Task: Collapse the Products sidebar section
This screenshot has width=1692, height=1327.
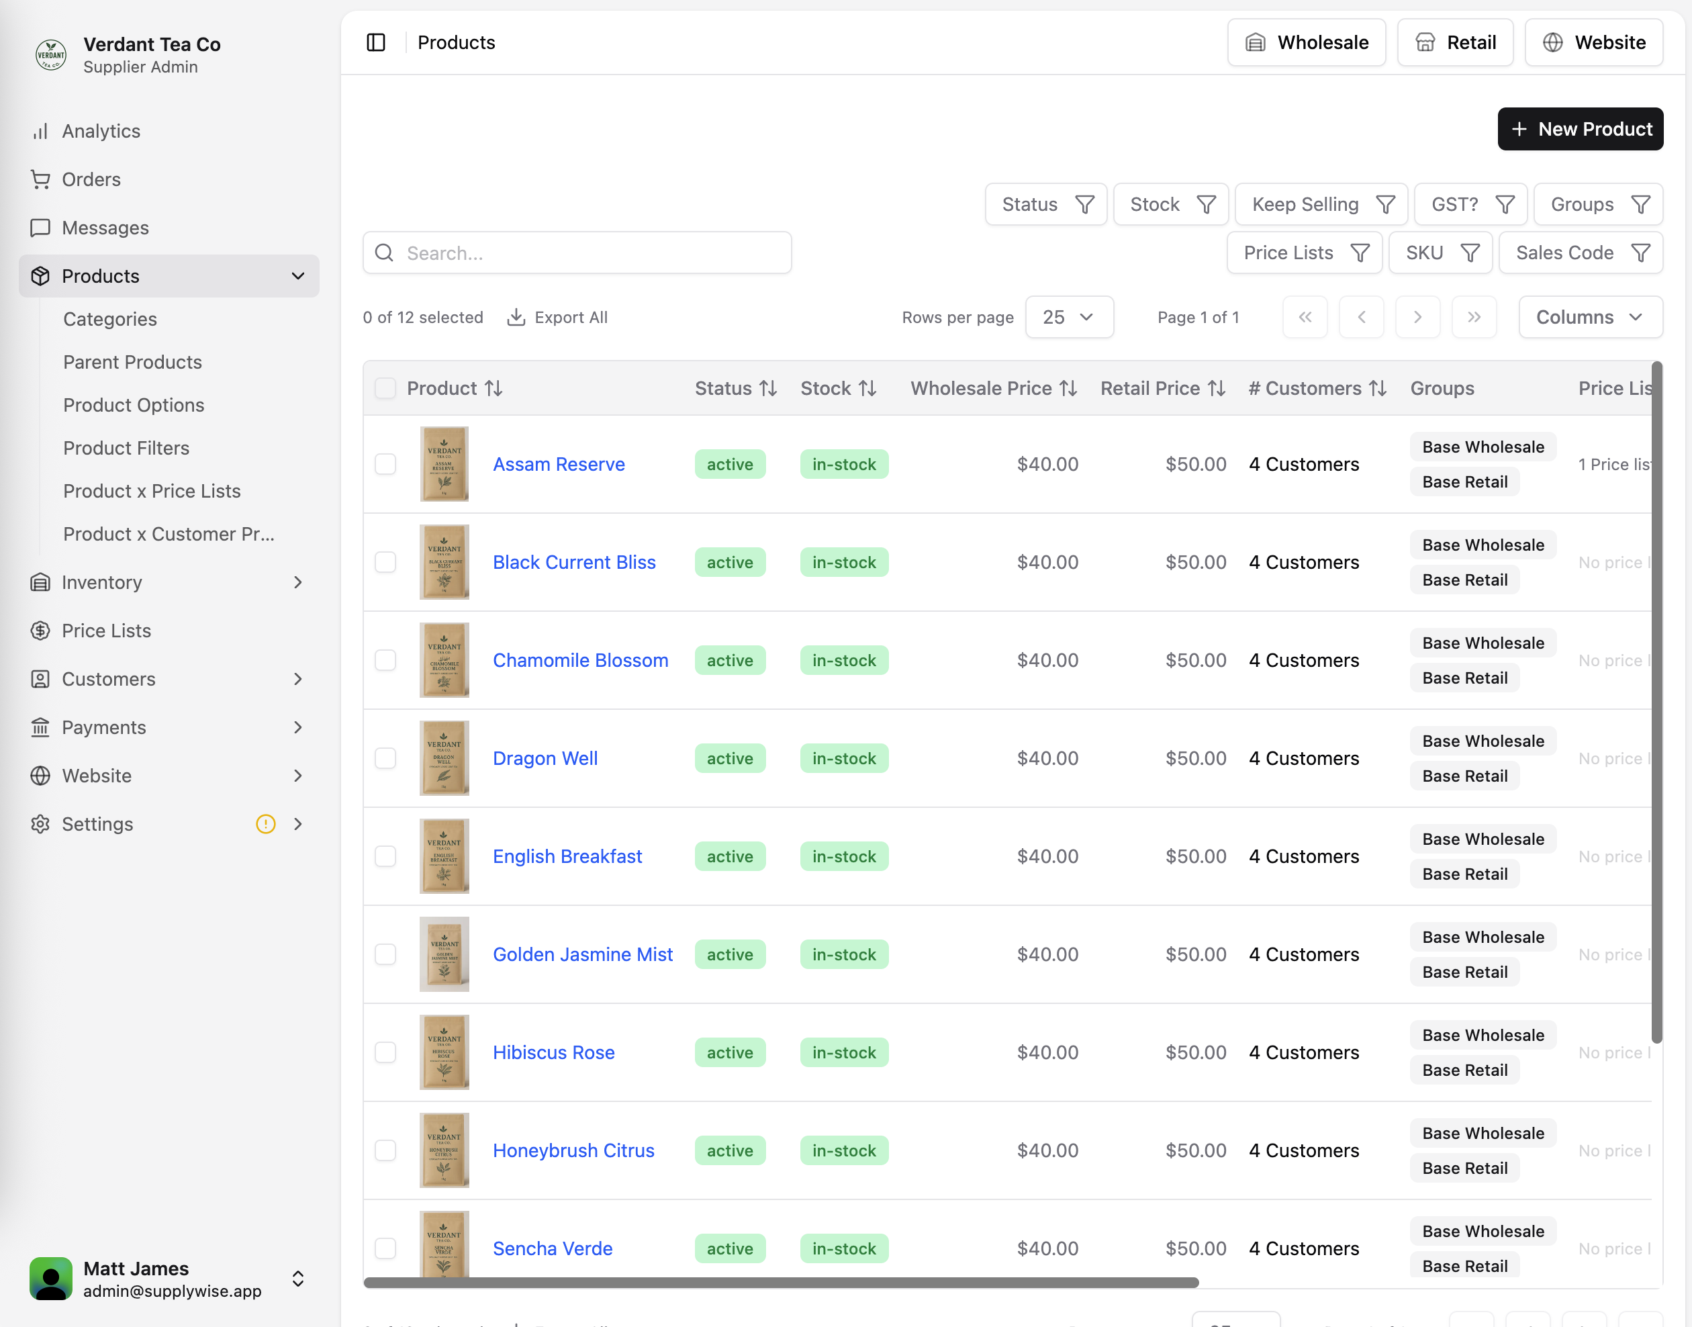Action: (x=298, y=276)
